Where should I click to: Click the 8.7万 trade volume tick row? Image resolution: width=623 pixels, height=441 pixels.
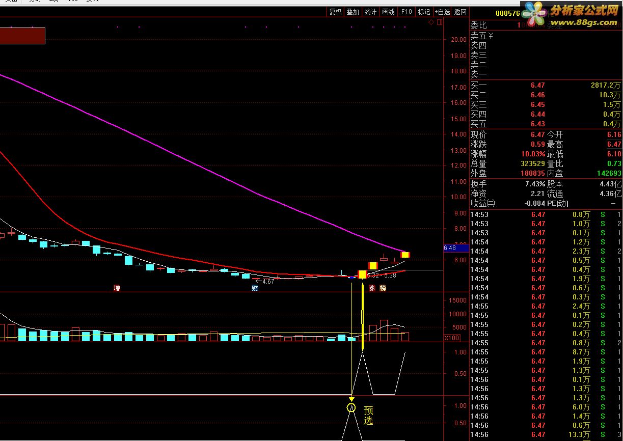(x=546, y=352)
